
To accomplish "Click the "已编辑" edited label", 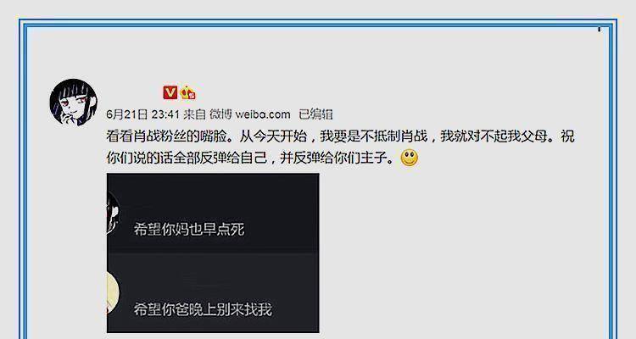I will [x=315, y=114].
